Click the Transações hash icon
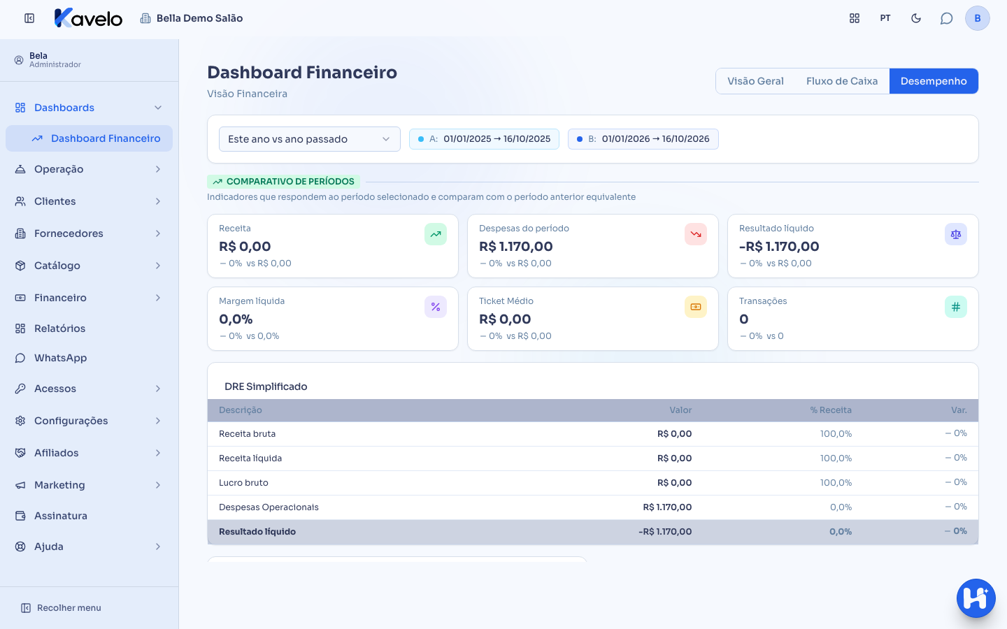 coord(956,307)
